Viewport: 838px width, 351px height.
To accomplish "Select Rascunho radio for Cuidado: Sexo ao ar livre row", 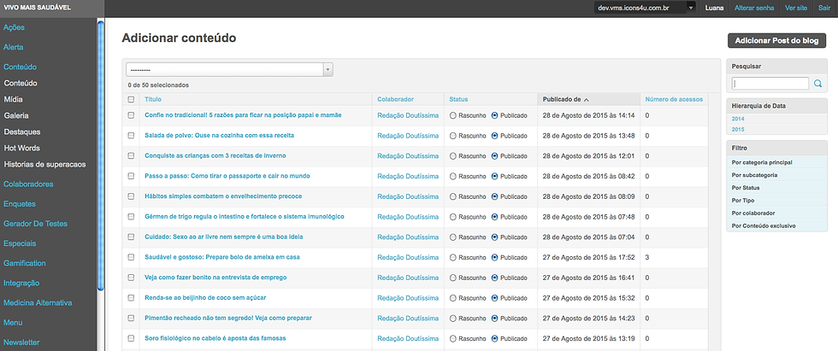I will (x=453, y=237).
